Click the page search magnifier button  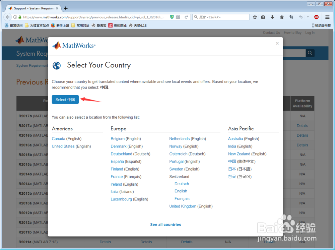click(x=310, y=53)
